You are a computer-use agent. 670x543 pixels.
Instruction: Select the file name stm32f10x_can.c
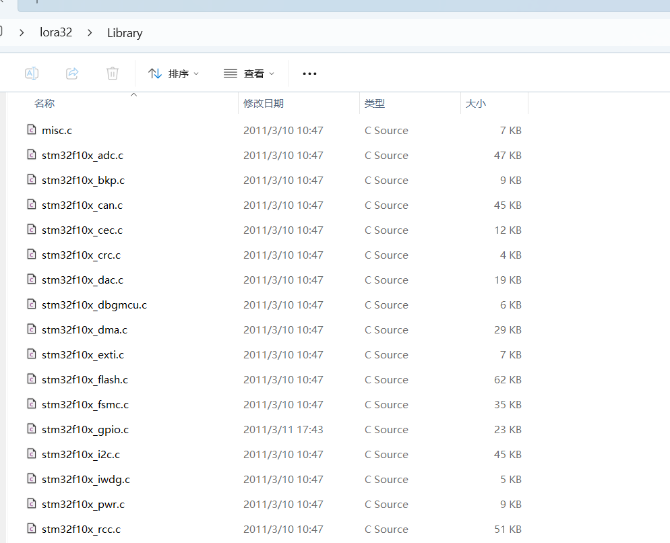point(82,205)
